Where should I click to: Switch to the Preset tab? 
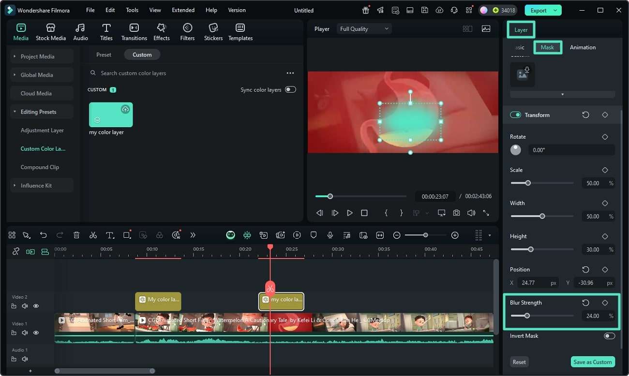[x=104, y=55]
